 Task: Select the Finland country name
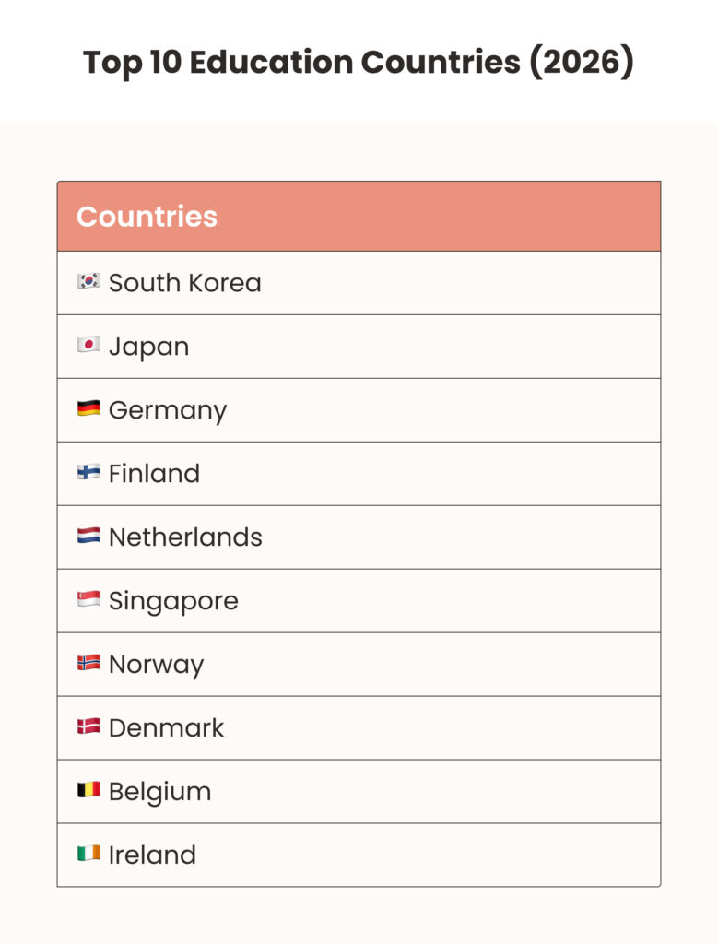tap(154, 474)
